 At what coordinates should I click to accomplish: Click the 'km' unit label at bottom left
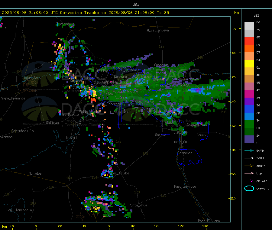pos(4,227)
